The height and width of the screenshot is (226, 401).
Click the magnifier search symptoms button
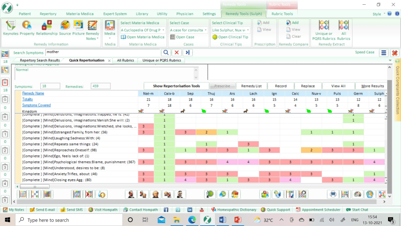tap(166, 53)
